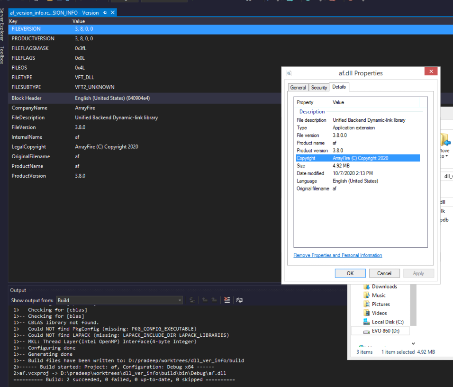Click the Go to Previous Message icon
This screenshot has height=387, width=453.
[x=205, y=300]
